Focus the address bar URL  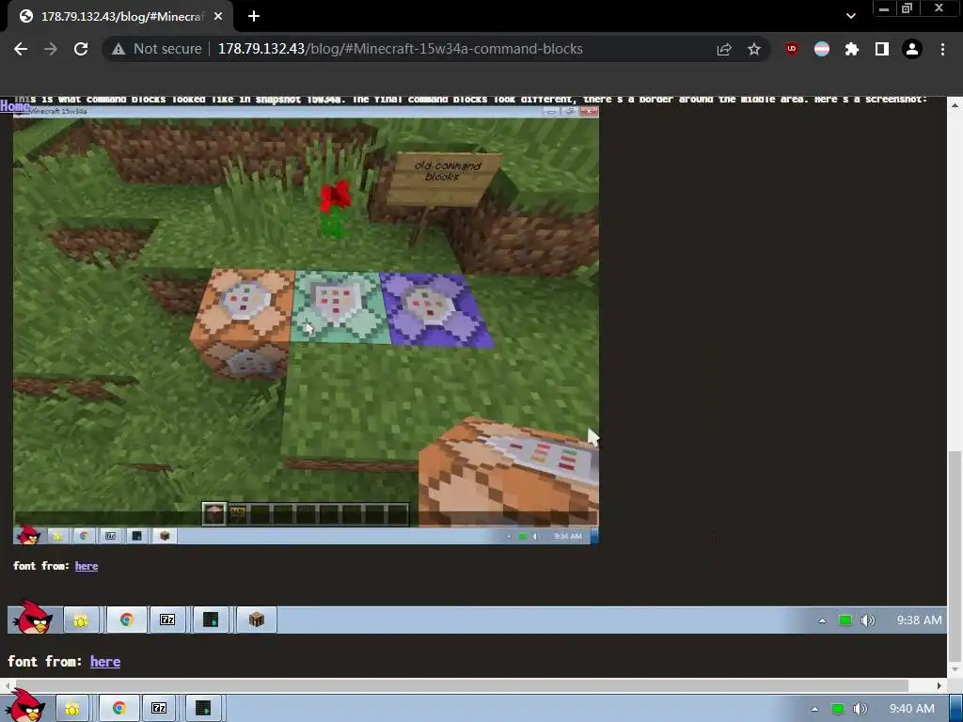400,49
